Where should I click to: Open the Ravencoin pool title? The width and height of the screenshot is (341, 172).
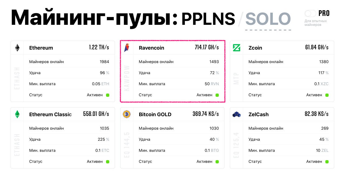(x=151, y=48)
